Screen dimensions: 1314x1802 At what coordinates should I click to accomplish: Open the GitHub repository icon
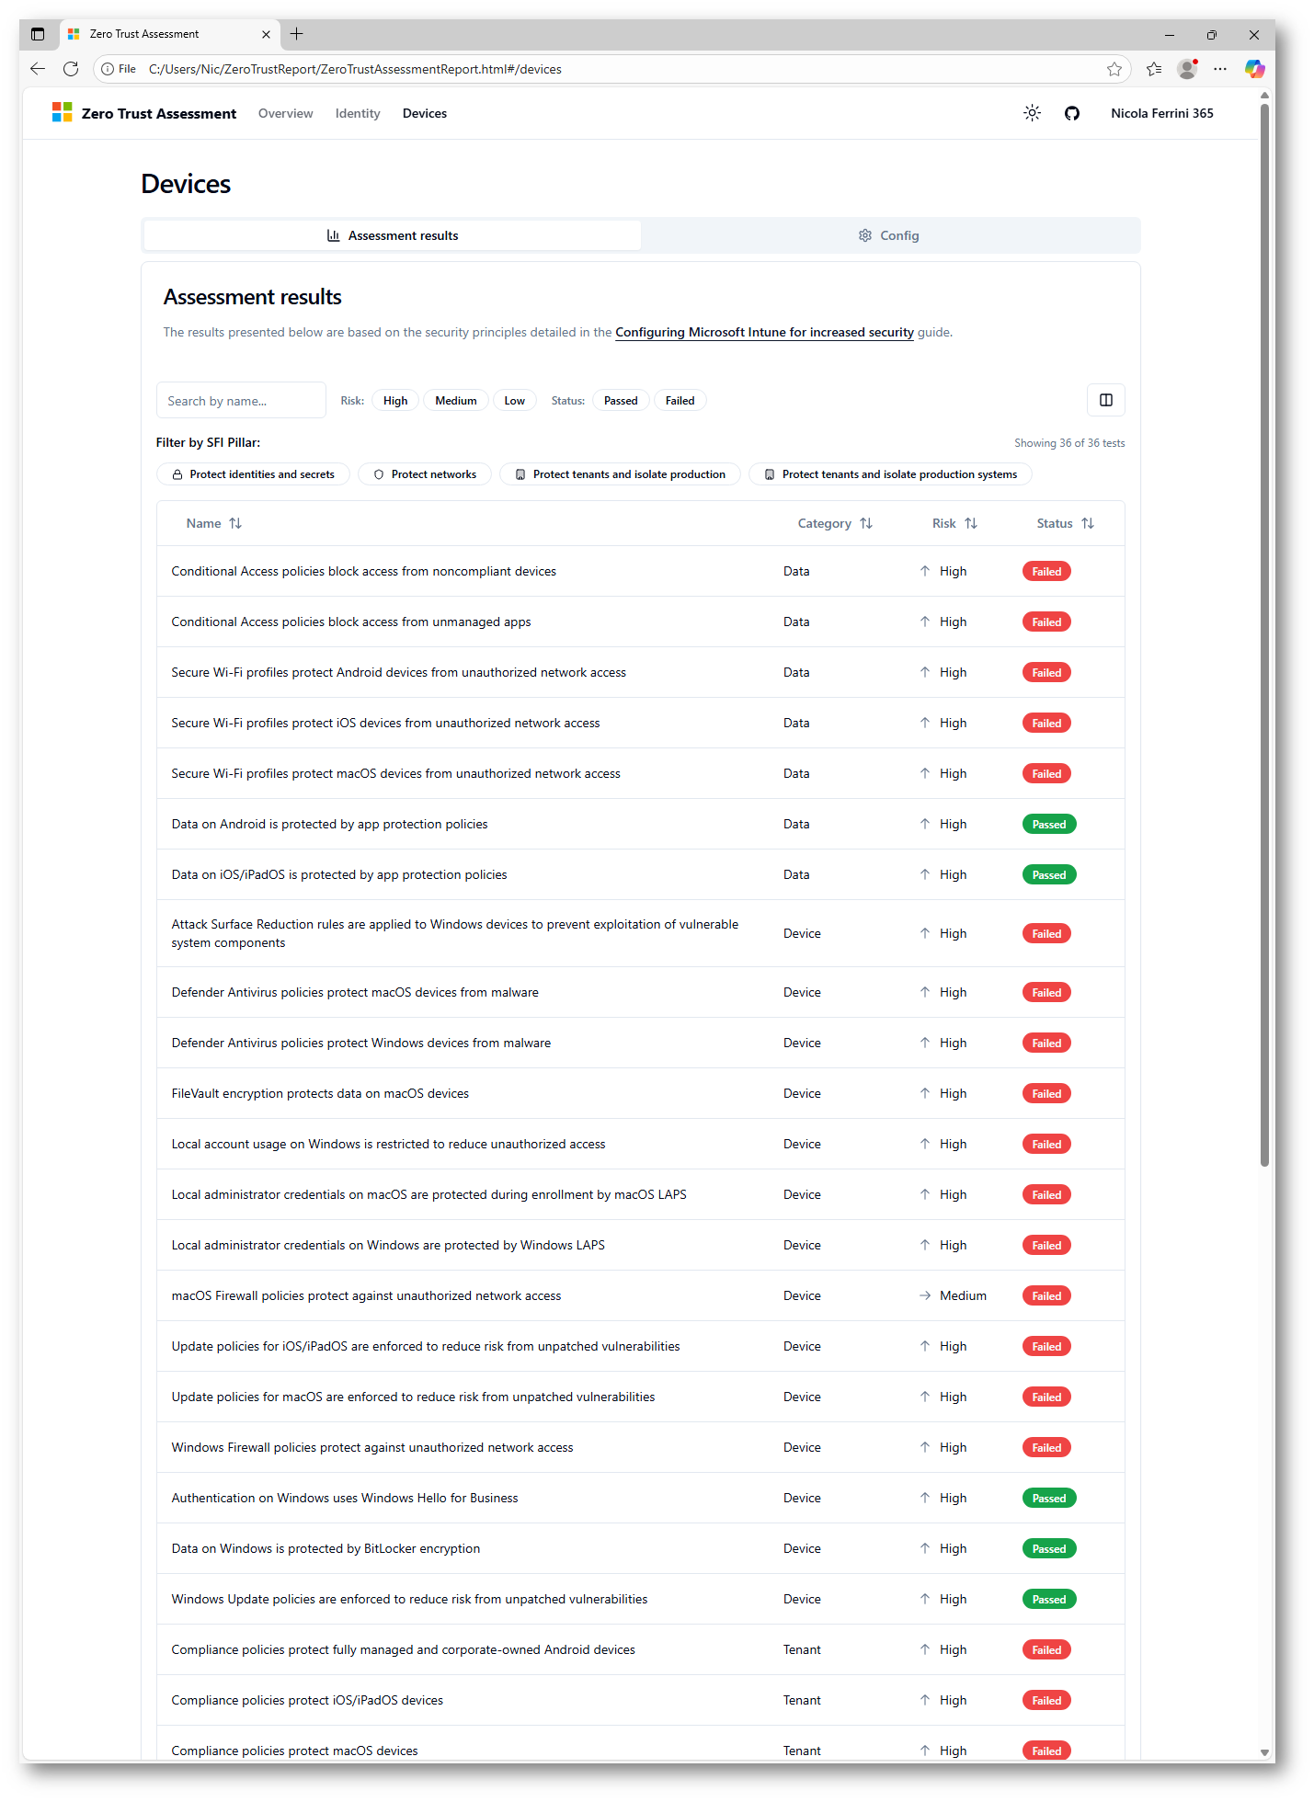point(1072,113)
